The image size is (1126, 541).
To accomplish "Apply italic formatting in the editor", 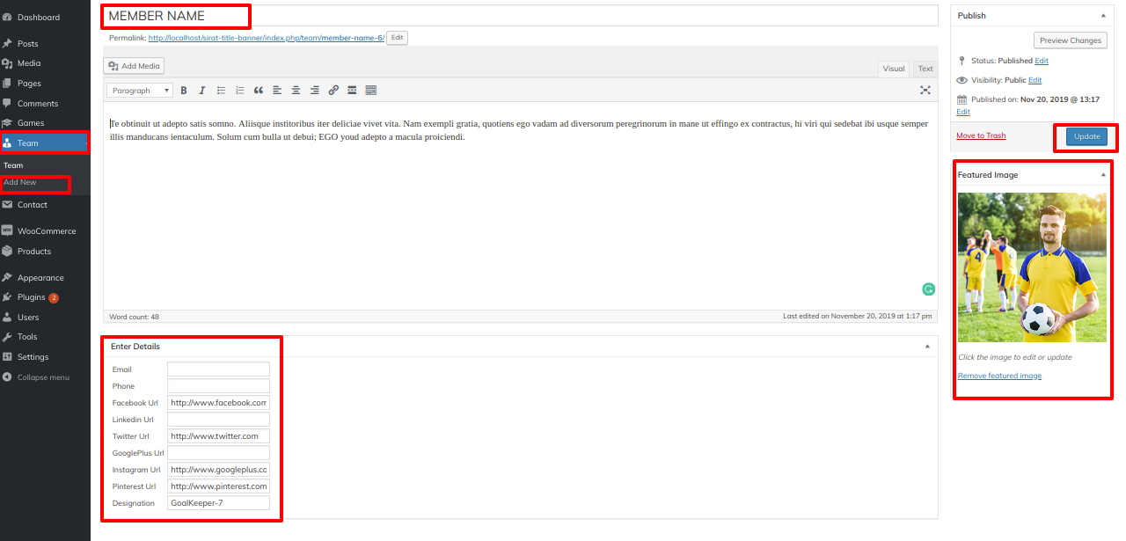I will pyautogui.click(x=201, y=91).
